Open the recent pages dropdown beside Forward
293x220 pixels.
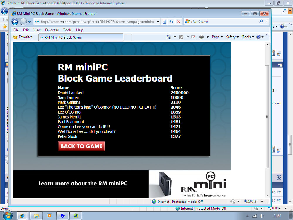[30, 22]
